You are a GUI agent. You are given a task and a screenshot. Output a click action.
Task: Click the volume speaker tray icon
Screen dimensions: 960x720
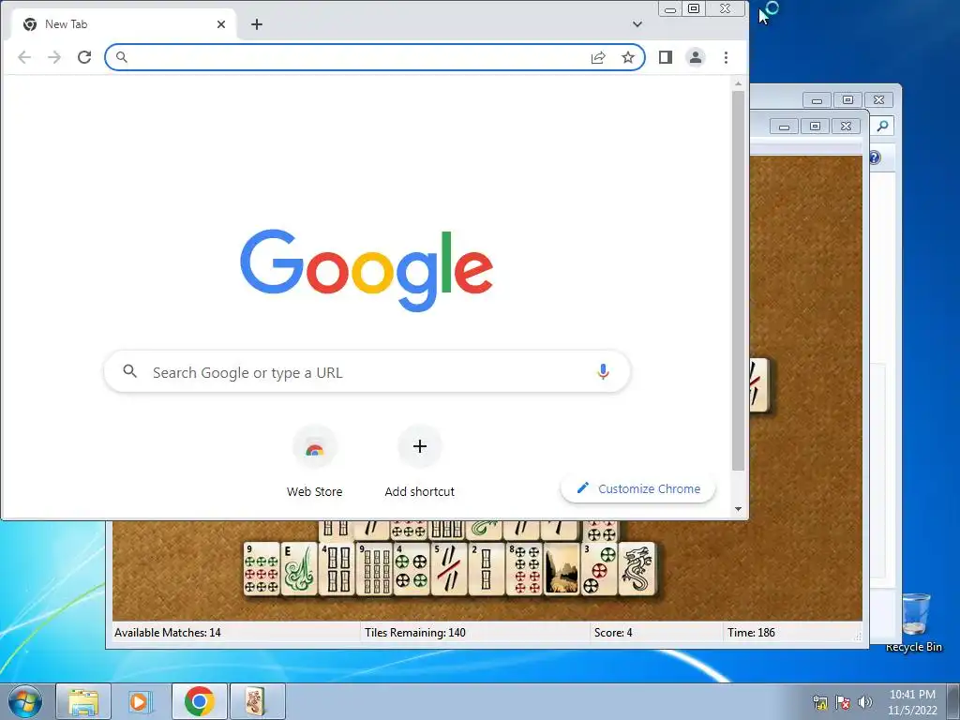[x=865, y=702]
